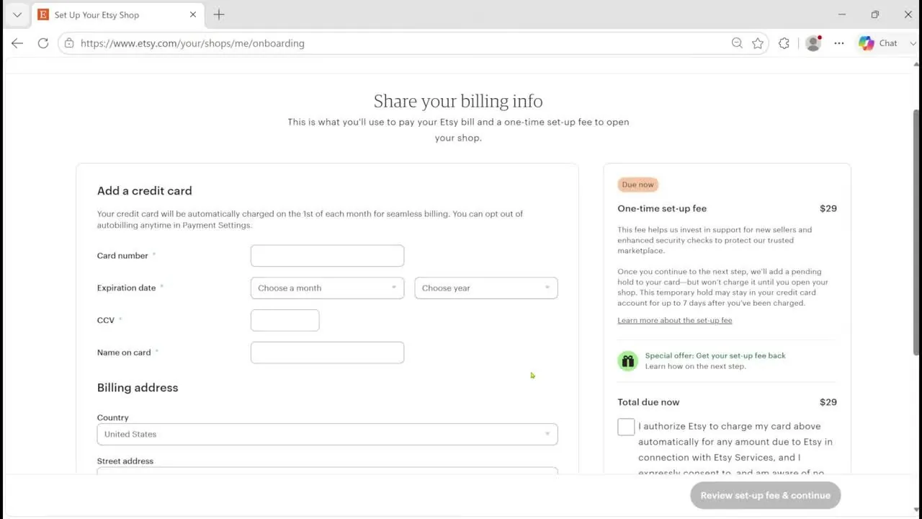
Task: Open Learn more about the set-up fee link
Action: [x=674, y=320]
